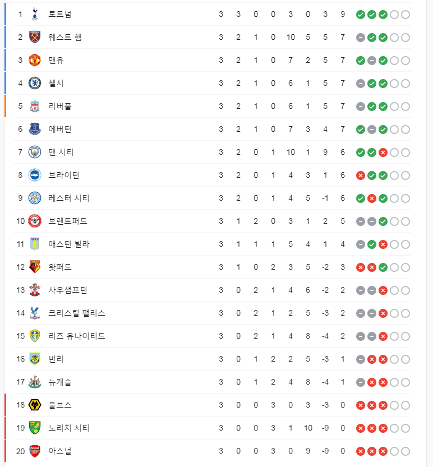Click Brentford's green win result icon
The width and height of the screenshot is (433, 467).
click(x=383, y=221)
